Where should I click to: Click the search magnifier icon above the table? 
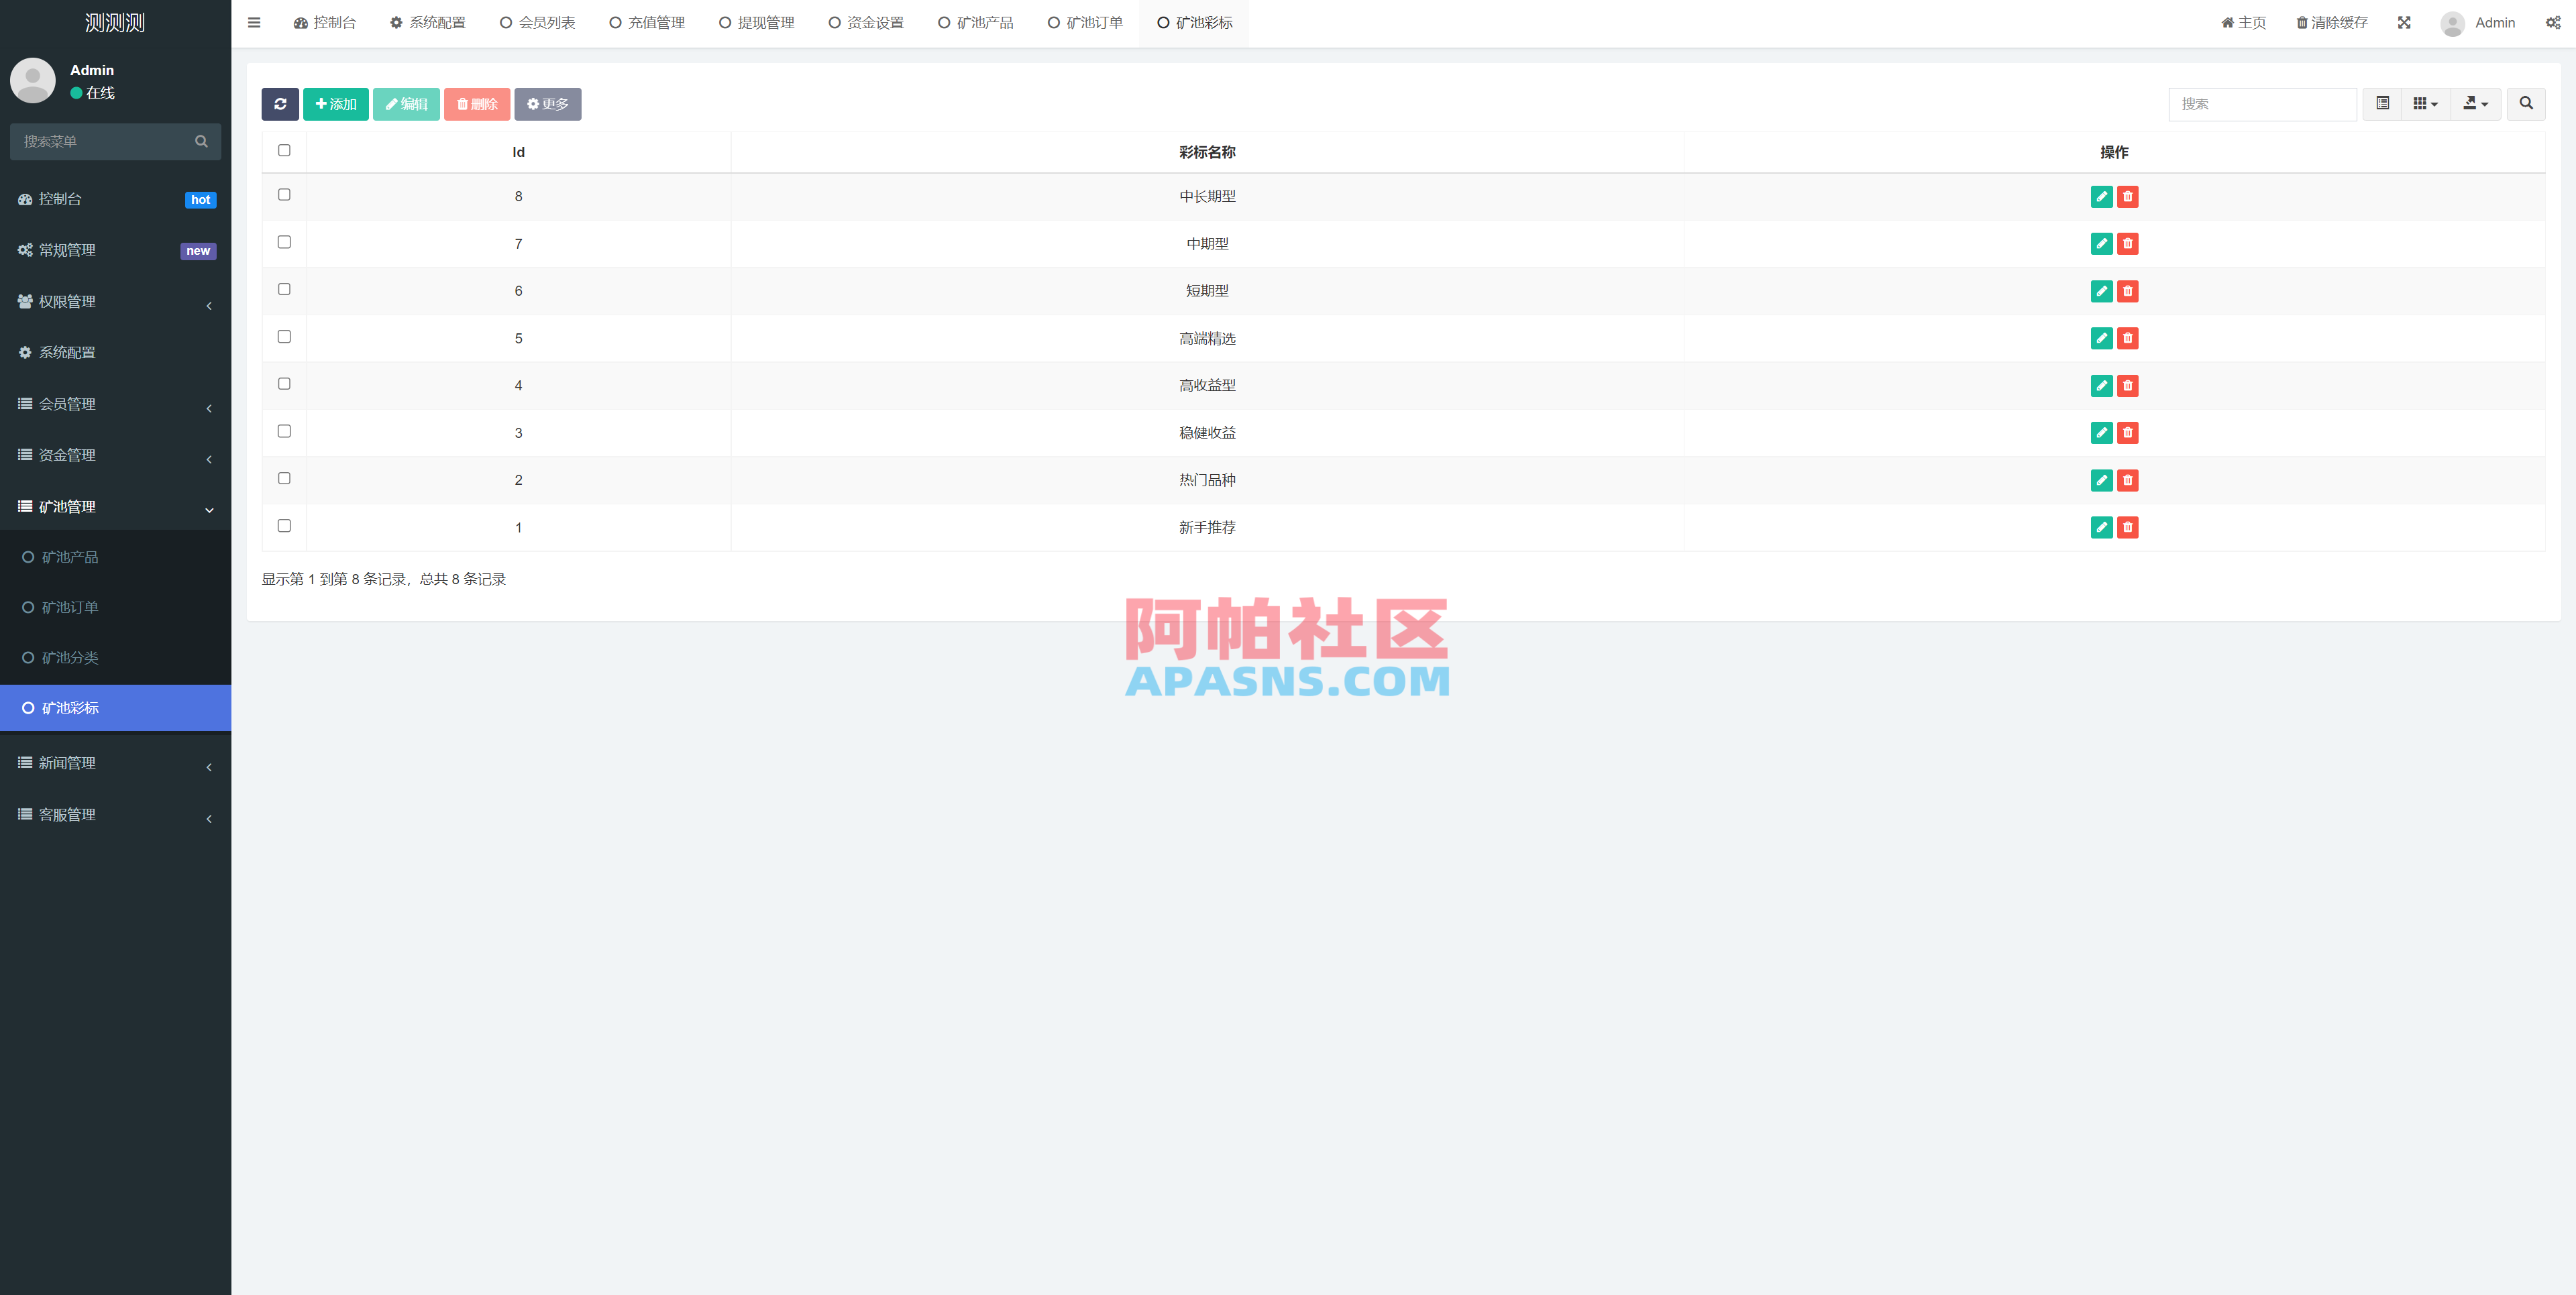tap(2525, 104)
